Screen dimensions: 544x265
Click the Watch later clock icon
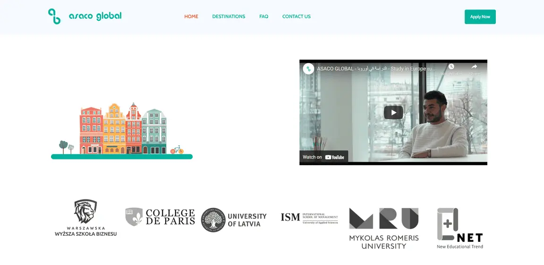pos(451,67)
